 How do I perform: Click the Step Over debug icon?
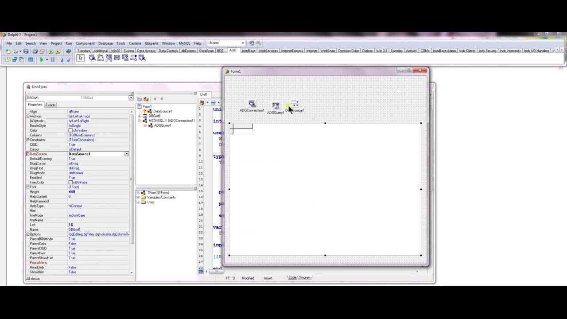coord(69,59)
